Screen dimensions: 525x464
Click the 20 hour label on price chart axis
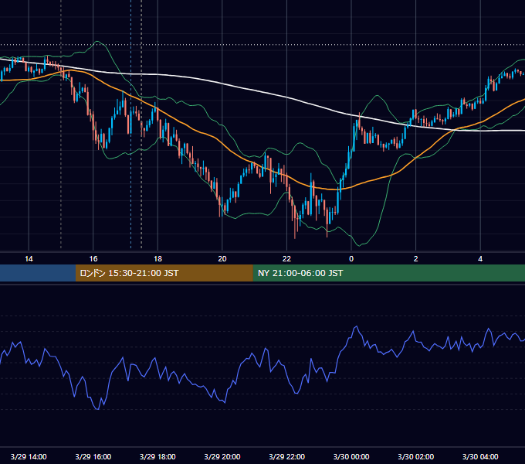pos(222,259)
